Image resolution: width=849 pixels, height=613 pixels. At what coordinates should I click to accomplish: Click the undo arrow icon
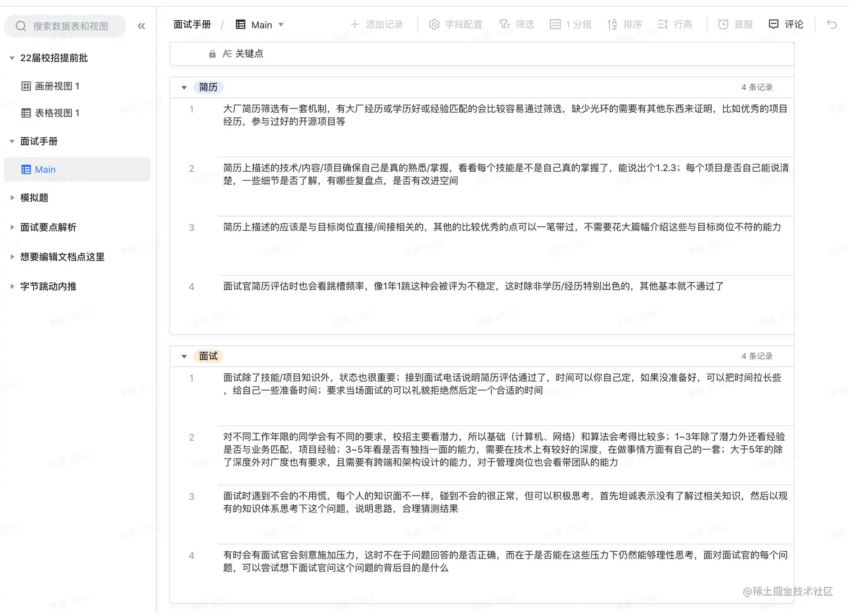[x=832, y=24]
